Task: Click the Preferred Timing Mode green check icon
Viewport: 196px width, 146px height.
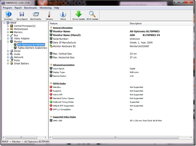Action: (51, 102)
